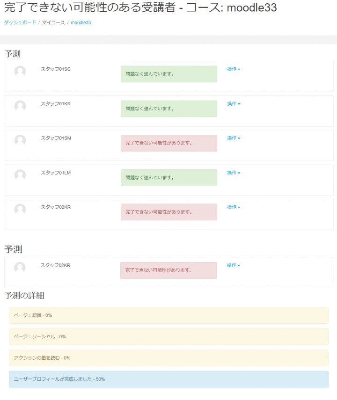Open the moodle33 breadcrumb link
Viewport: 337px width, 400px height.
[x=81, y=22]
